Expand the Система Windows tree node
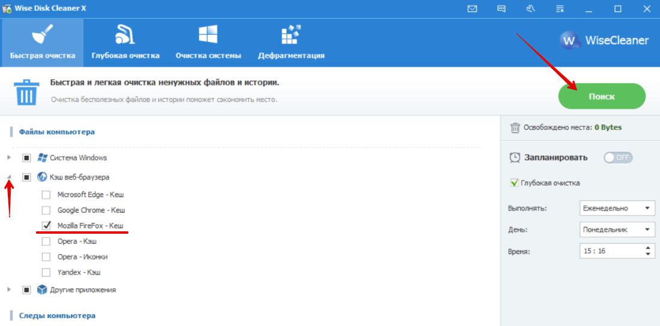 [x=9, y=158]
